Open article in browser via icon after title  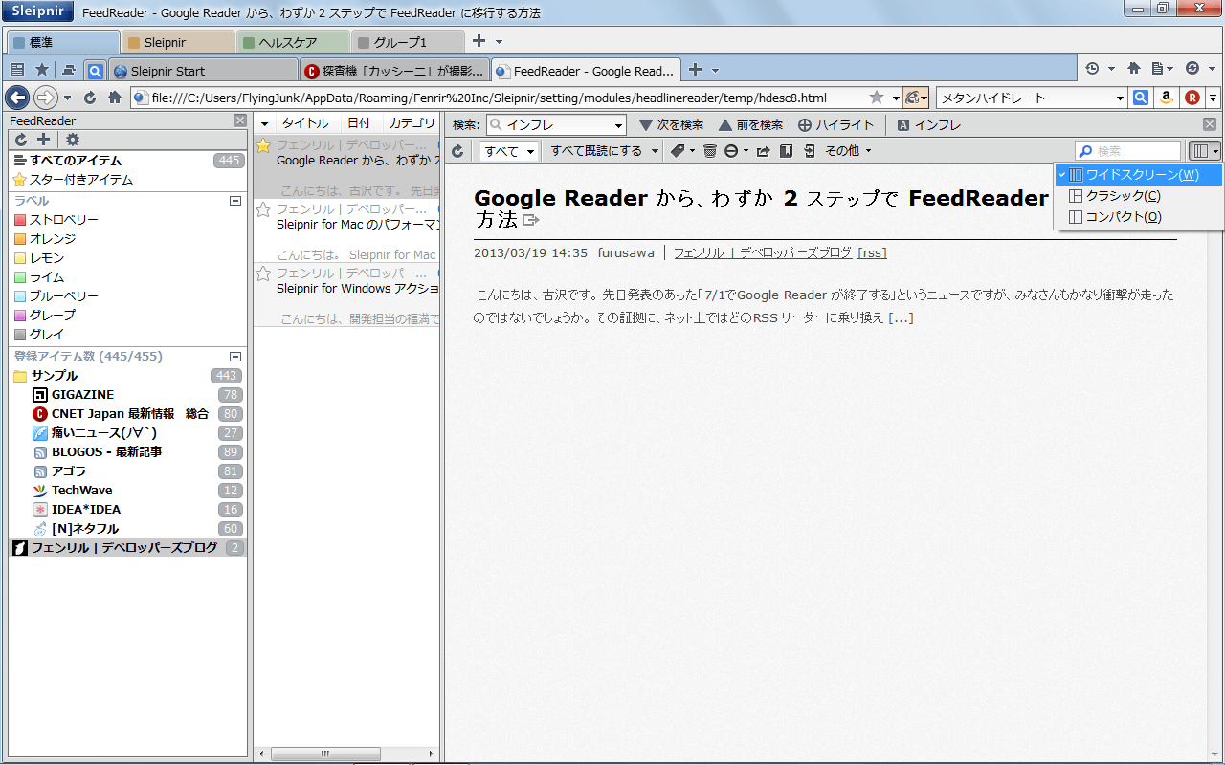click(x=531, y=221)
